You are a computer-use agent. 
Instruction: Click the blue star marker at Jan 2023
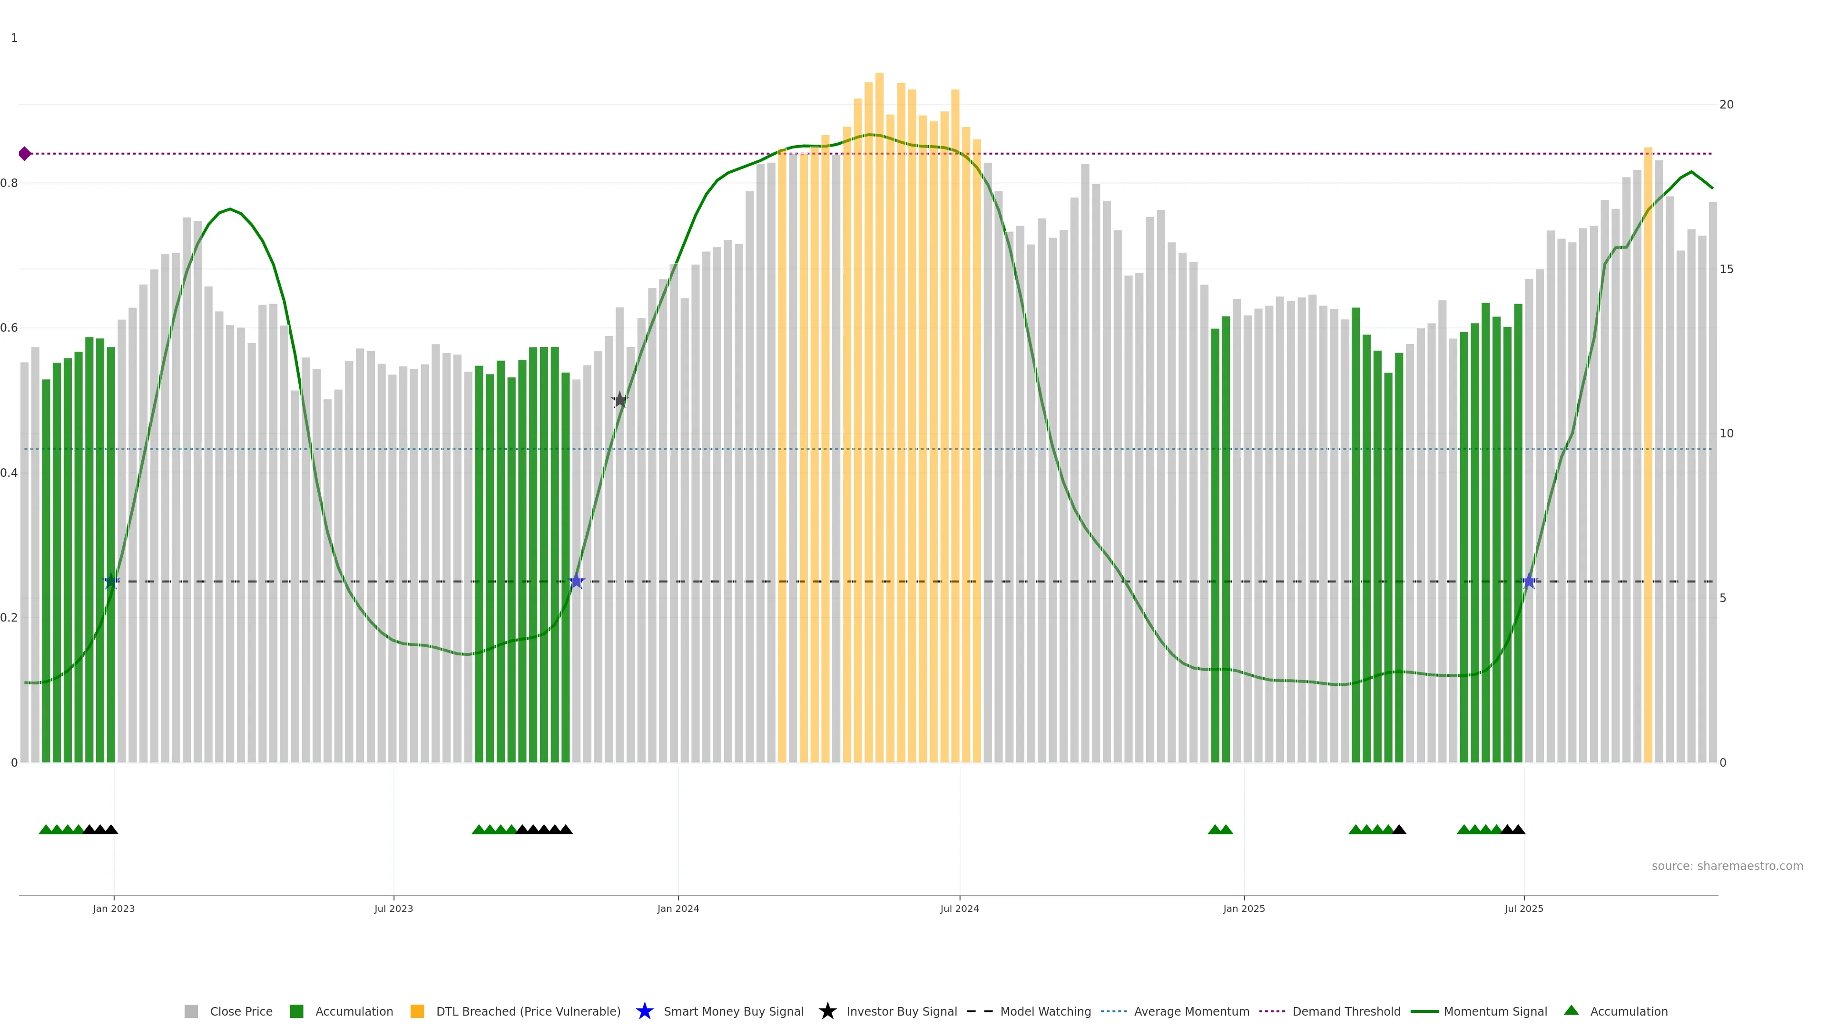tap(111, 581)
